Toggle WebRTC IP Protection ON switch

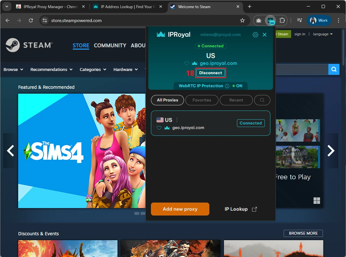237,86
